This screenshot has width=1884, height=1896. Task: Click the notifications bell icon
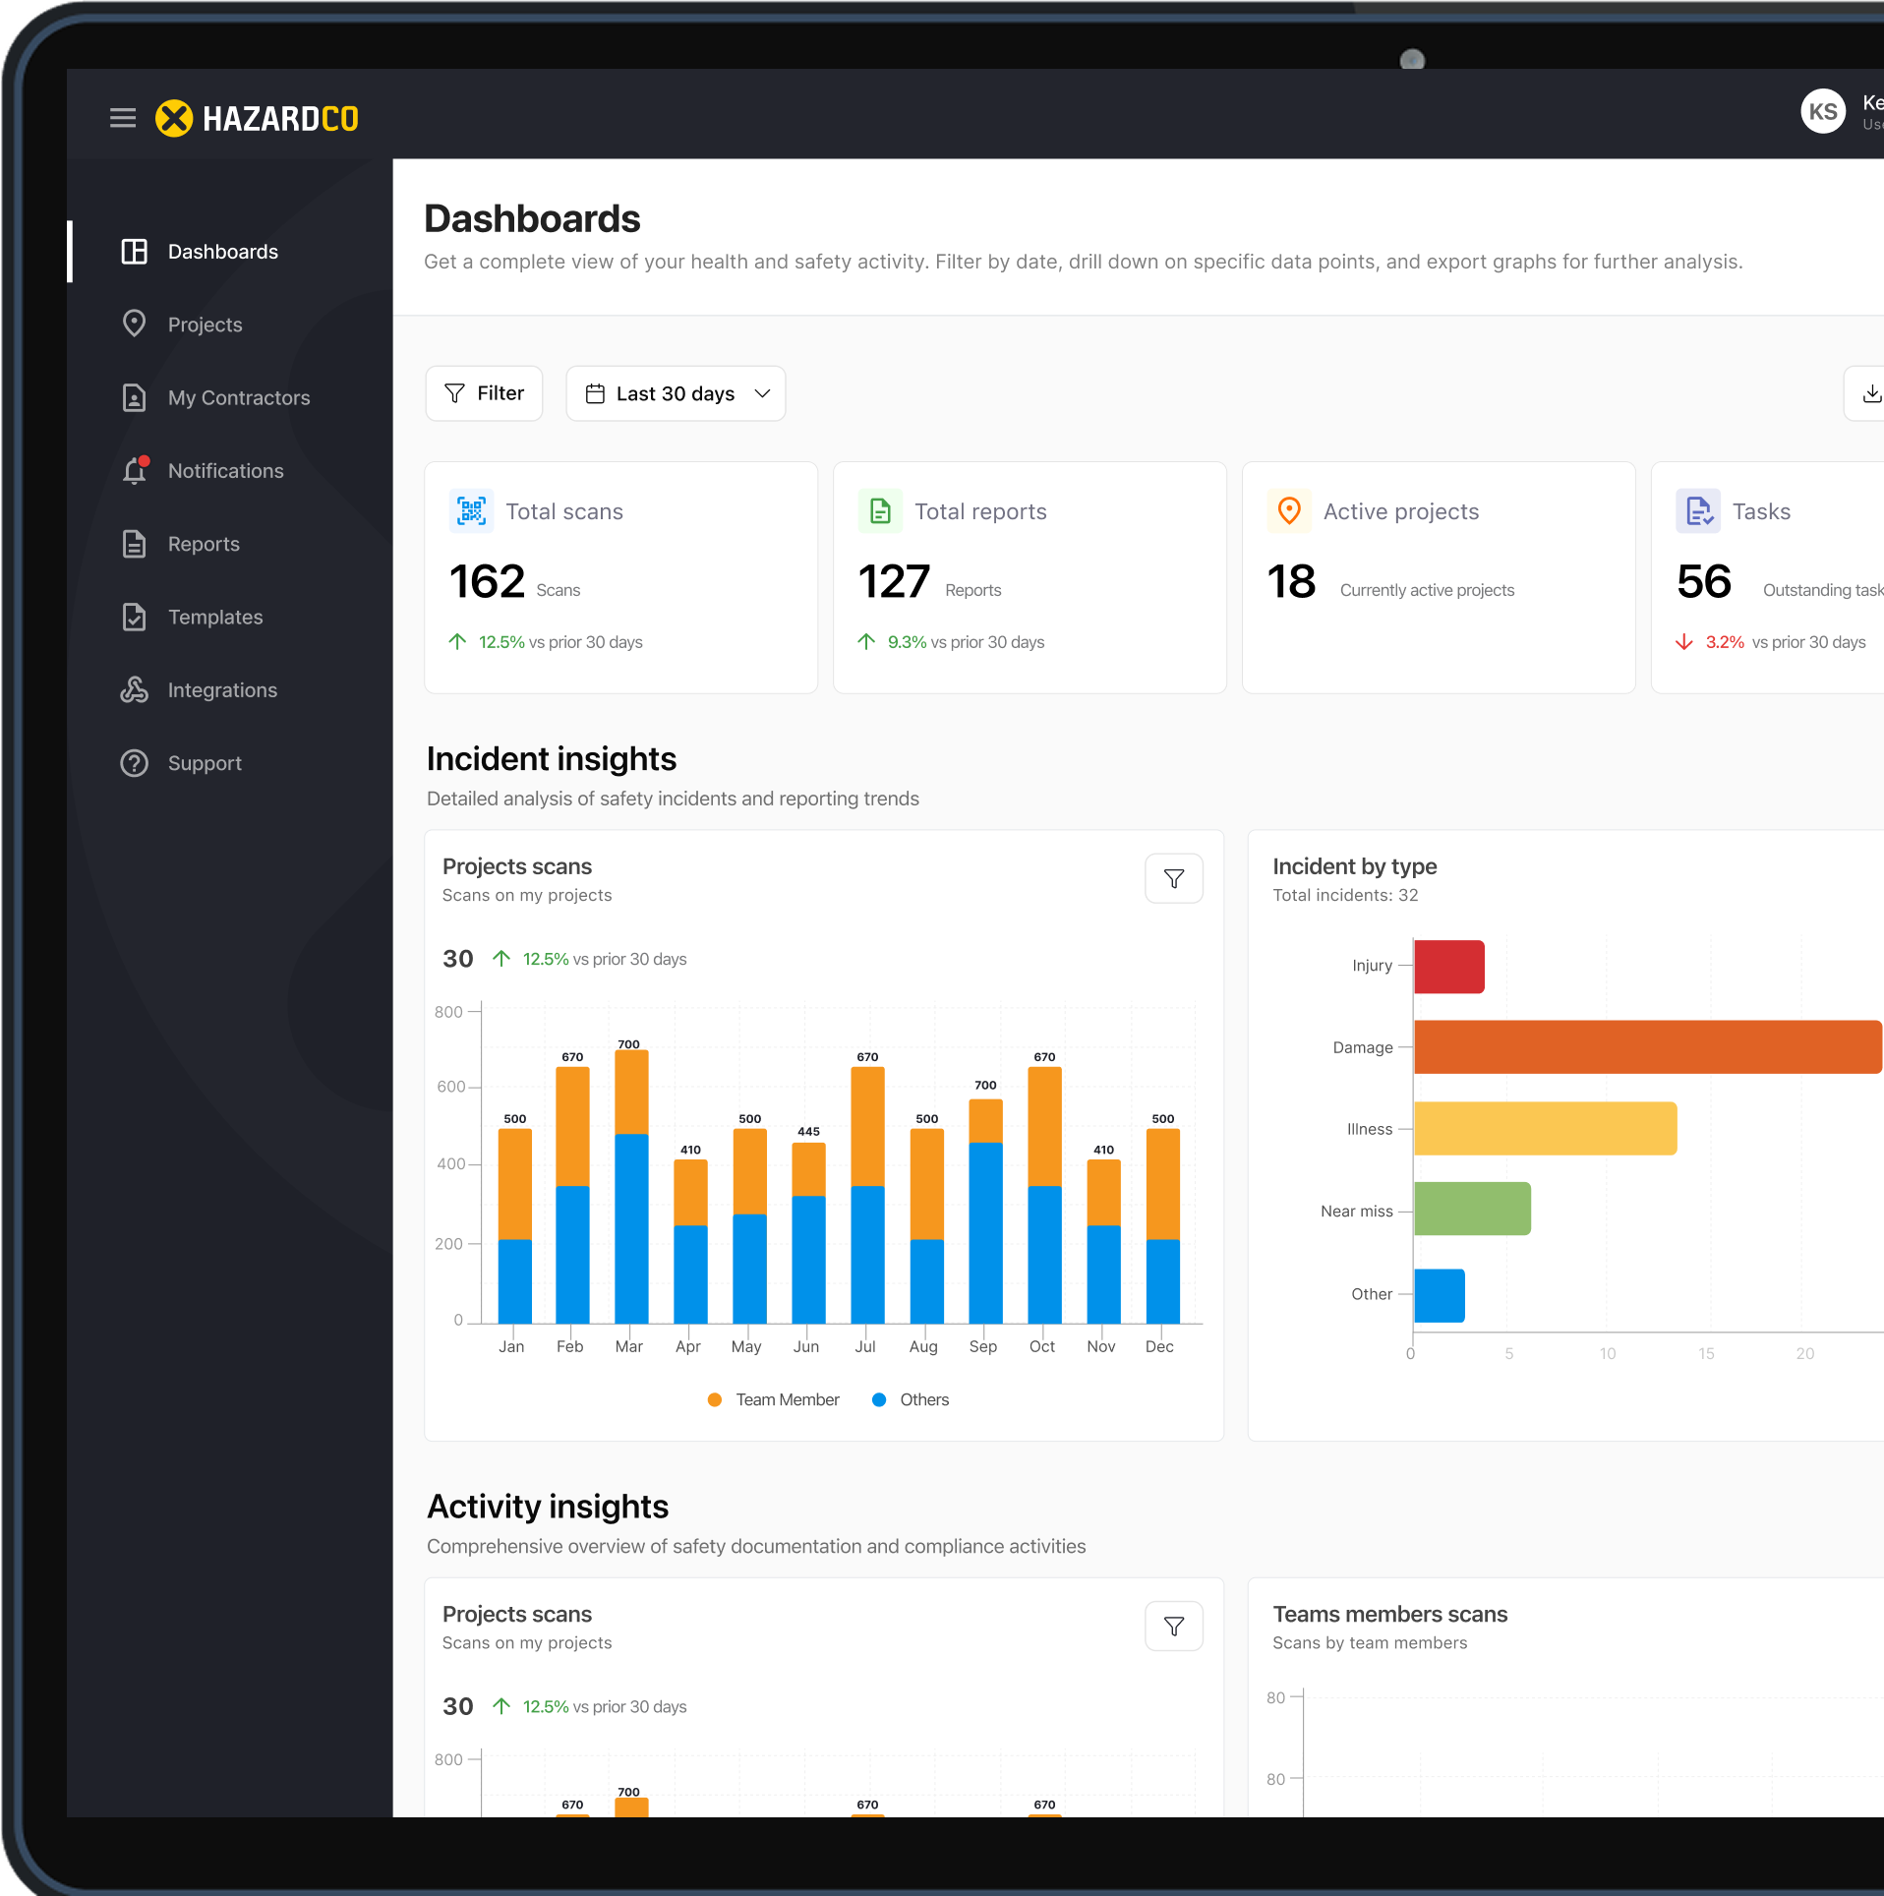coord(135,471)
